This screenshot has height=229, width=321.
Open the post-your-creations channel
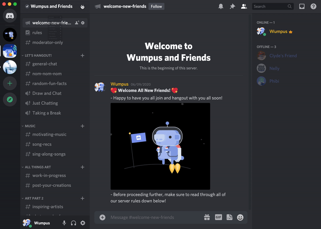pyautogui.click(x=55, y=185)
